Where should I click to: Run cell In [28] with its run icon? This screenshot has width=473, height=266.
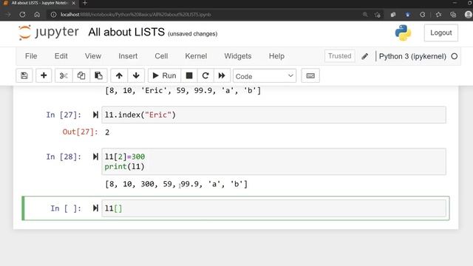click(95, 157)
